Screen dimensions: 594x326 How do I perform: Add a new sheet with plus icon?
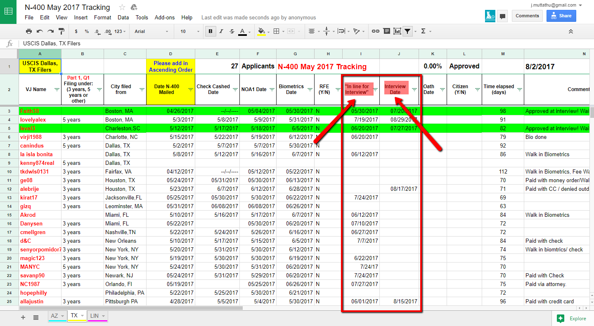23,317
